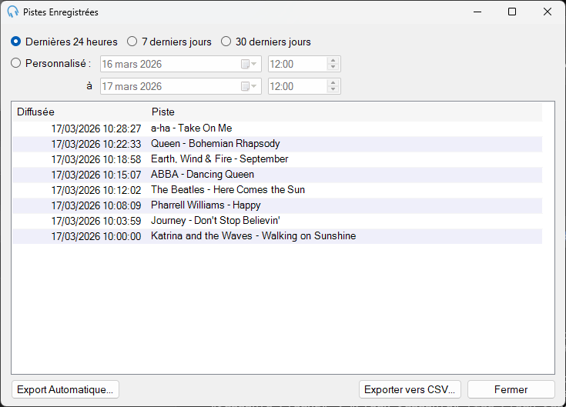
Task: Select The Beatles - Here Comes the Sun
Action: pos(277,190)
